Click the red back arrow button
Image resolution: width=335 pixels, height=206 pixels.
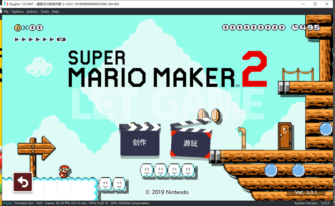[x=23, y=182]
